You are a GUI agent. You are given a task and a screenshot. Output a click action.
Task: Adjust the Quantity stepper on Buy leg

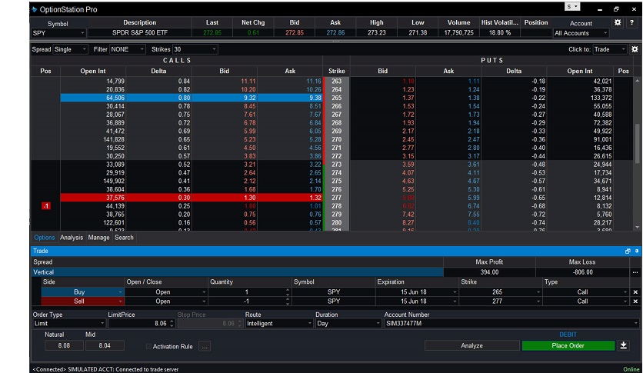click(x=288, y=291)
